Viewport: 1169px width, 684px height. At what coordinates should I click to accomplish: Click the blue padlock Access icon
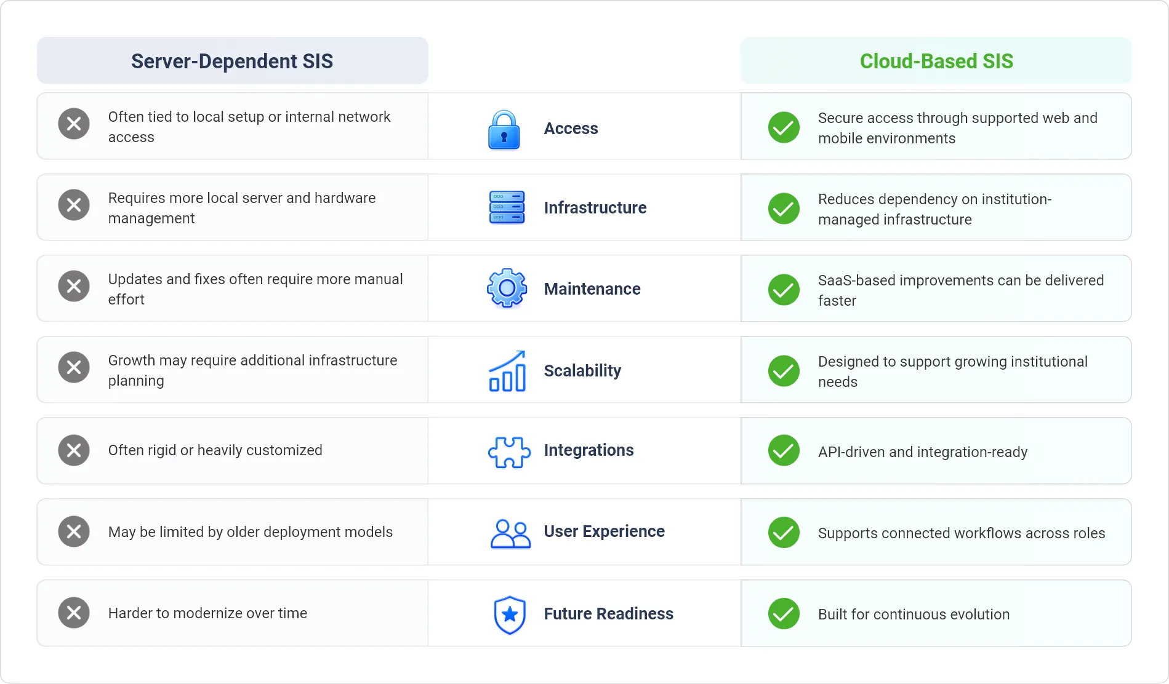[x=504, y=129]
